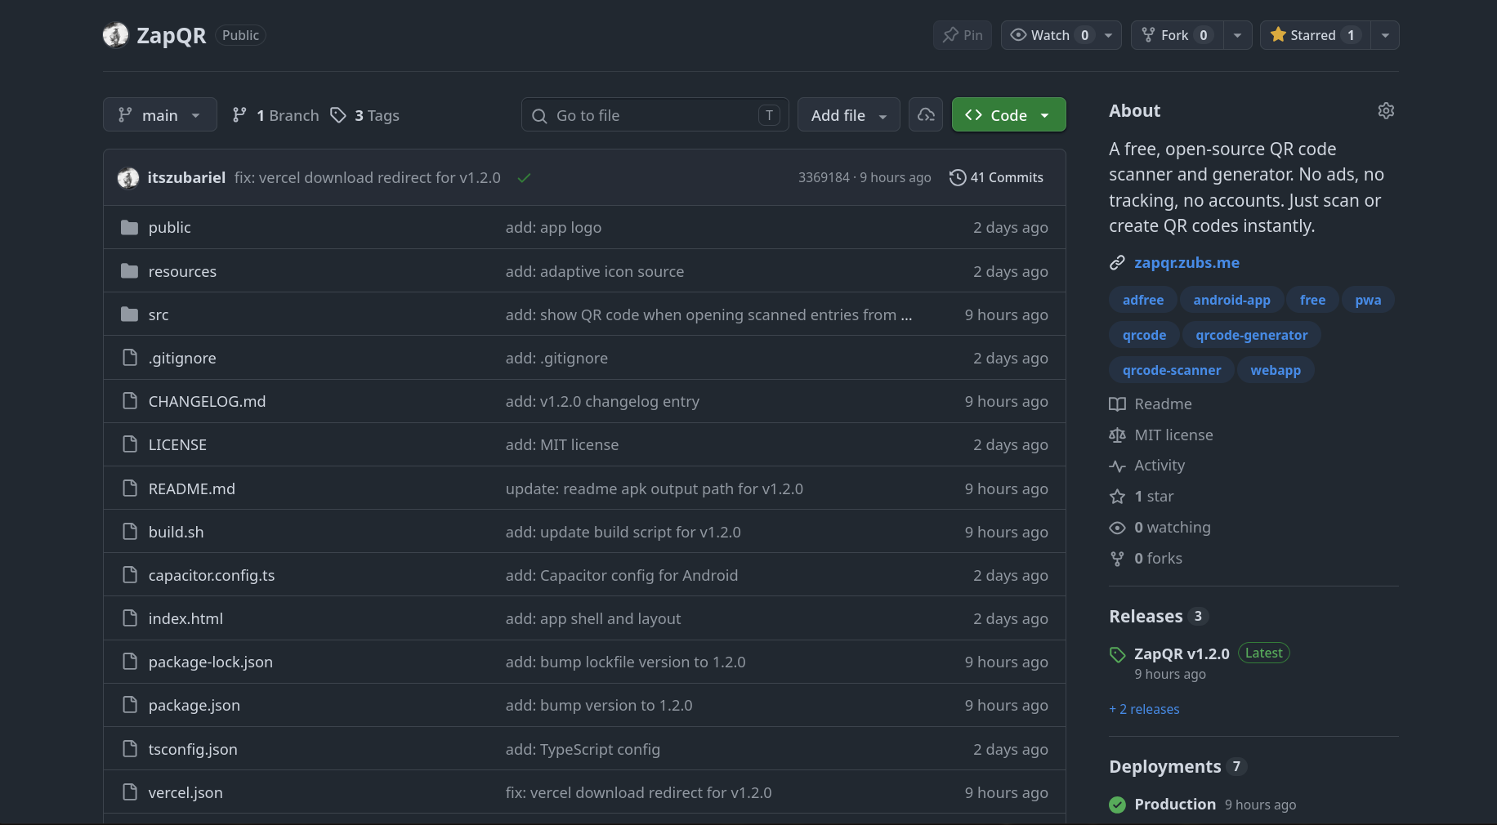Screen dimensions: 1497x825
Task: Select the webapp topic tag
Action: [x=1275, y=370]
